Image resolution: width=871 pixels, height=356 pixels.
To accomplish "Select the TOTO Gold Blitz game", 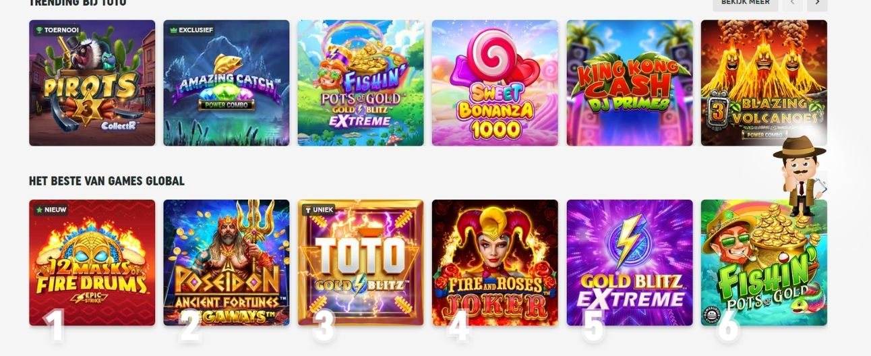I will (361, 263).
